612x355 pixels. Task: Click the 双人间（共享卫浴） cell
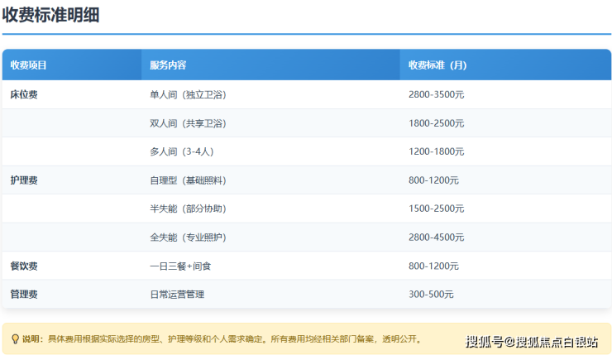[x=188, y=123]
